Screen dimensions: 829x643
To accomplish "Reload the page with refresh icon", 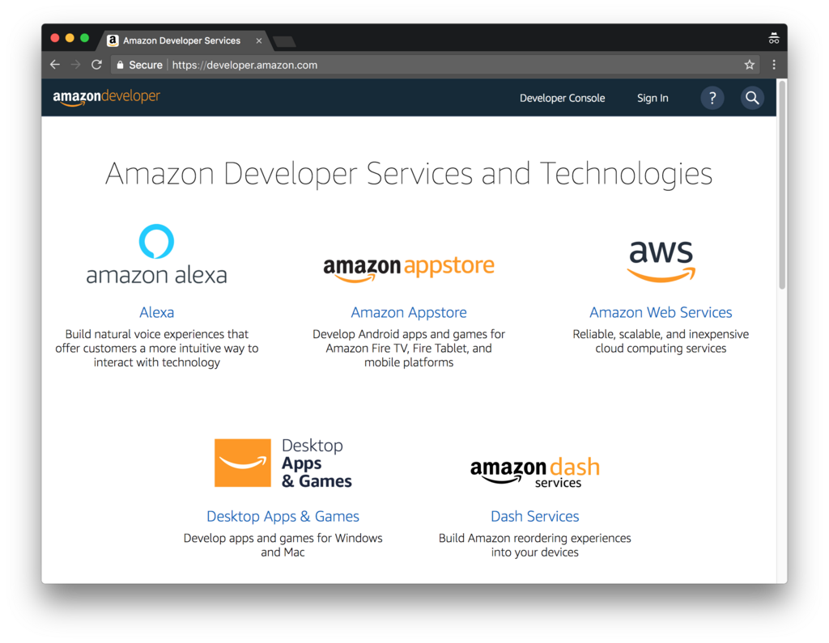I will click(x=96, y=65).
